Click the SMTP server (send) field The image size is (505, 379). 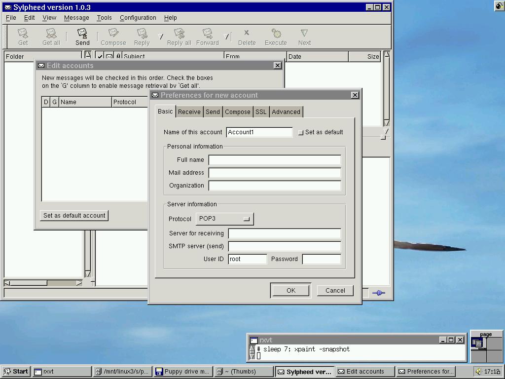point(285,246)
